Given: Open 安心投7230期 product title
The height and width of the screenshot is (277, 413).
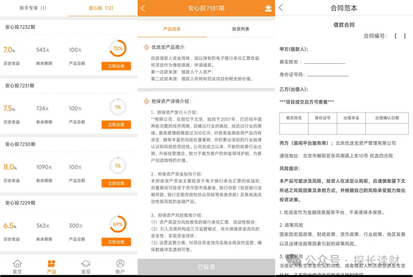Looking at the screenshot, I should point(20,144).
